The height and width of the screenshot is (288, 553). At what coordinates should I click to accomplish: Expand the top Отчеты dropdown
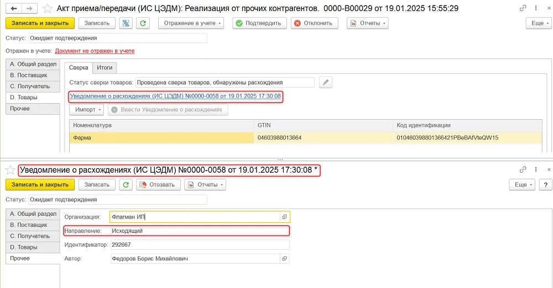click(368, 23)
